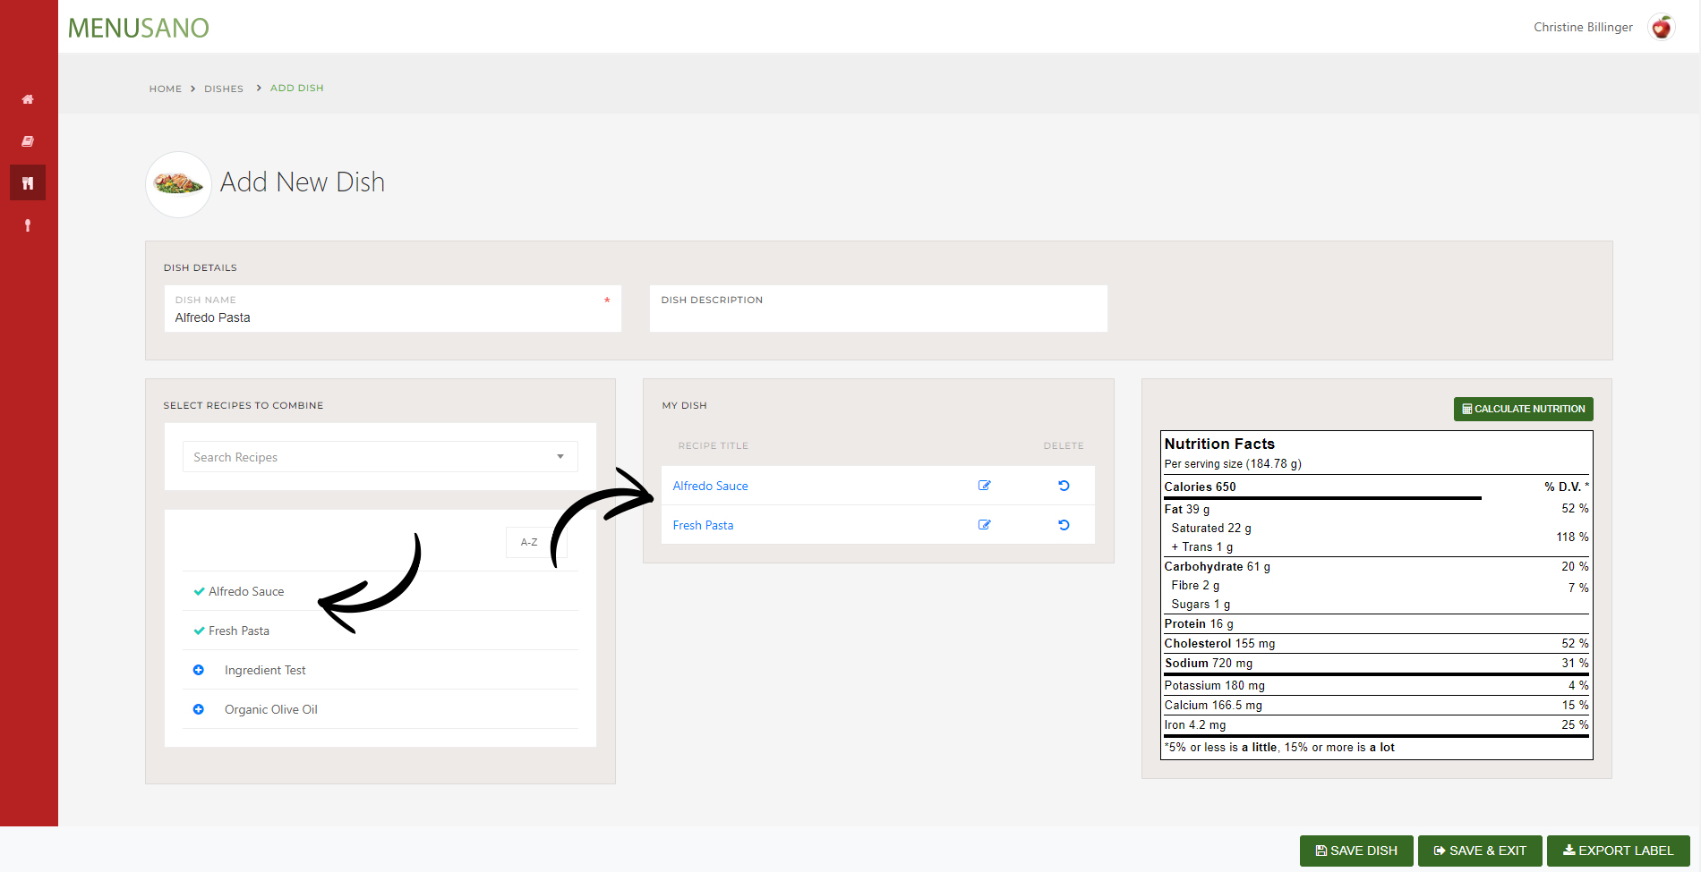1701x872 pixels.
Task: Open the recipe book sidebar icon
Action: 28,141
